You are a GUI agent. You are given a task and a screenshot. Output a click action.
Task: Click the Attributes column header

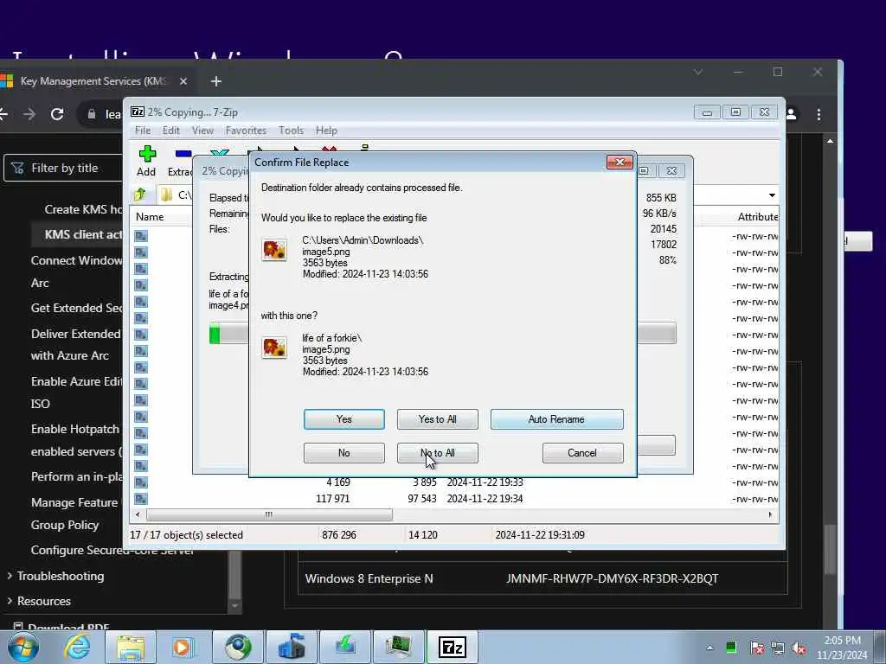(x=757, y=217)
